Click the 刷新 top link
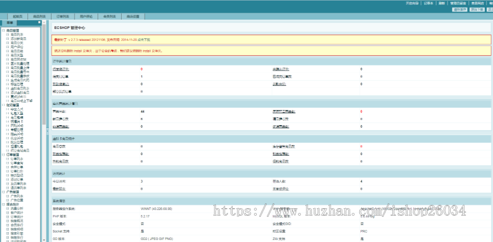Viewport: 493px width, 242px height. pyautogui.click(x=442, y=3)
